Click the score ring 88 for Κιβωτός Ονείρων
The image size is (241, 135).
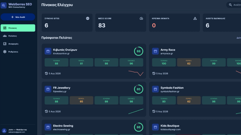(139, 51)
